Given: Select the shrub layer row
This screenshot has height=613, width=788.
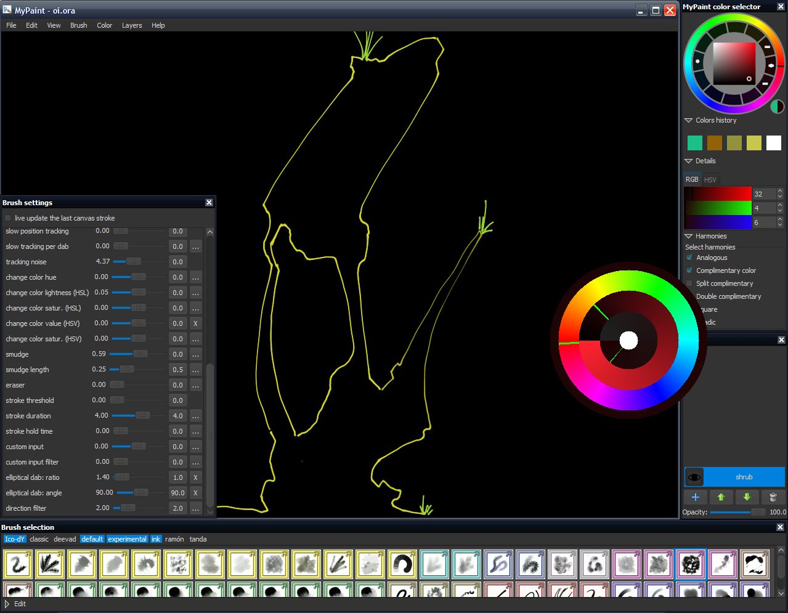Looking at the screenshot, I should click(734, 477).
